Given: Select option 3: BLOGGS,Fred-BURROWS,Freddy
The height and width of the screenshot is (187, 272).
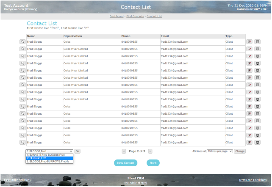Looking at the screenshot, I should click(49, 161).
